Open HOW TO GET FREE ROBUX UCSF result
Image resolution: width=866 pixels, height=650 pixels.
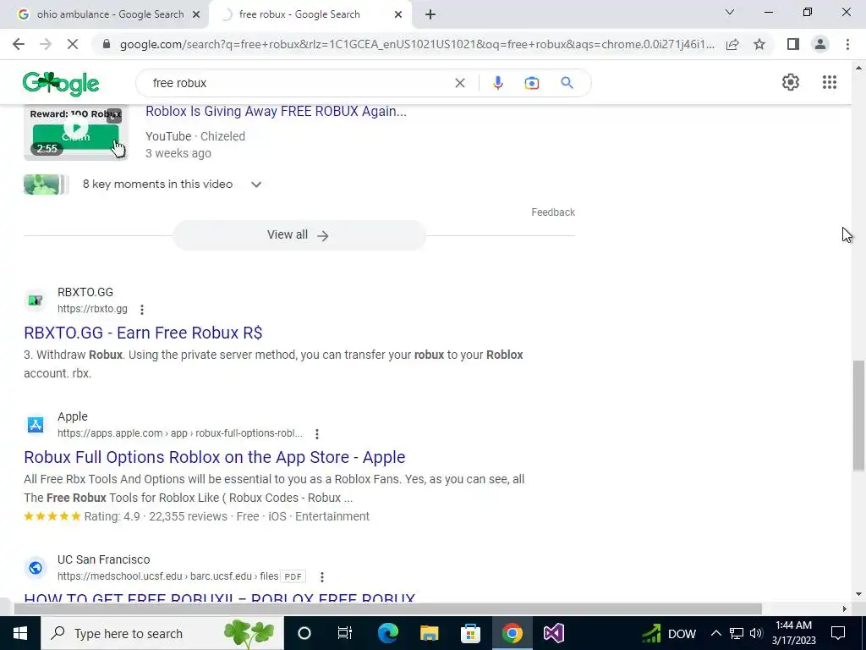219,598
